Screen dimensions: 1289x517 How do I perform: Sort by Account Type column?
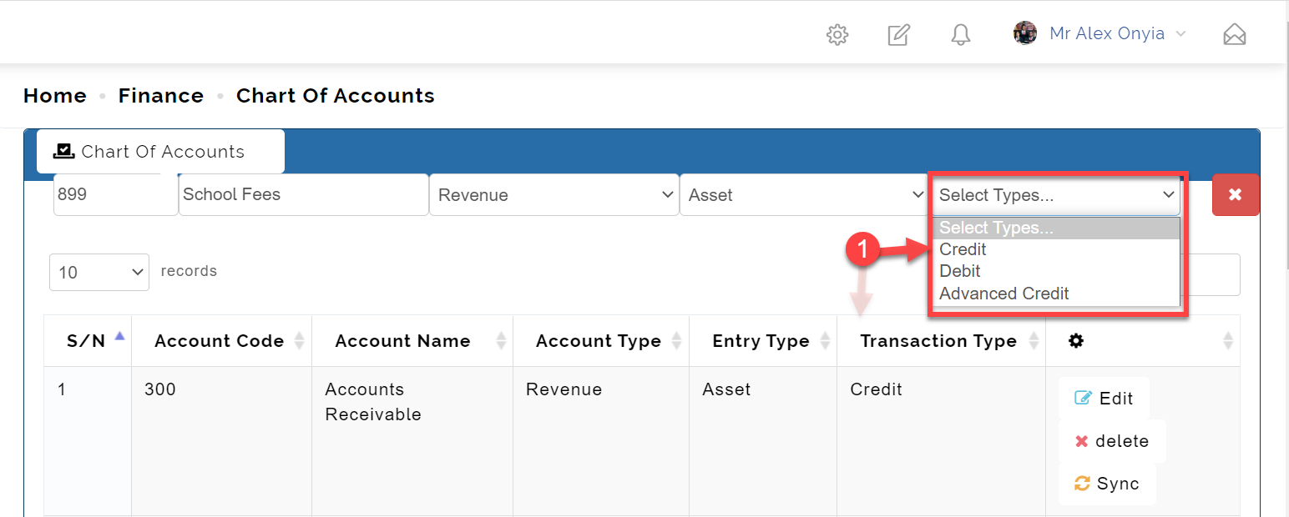[601, 341]
